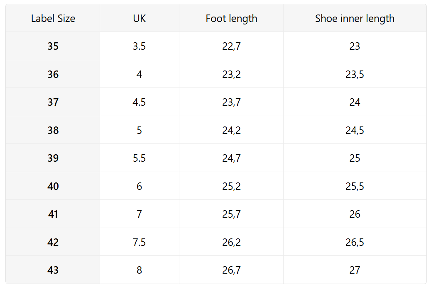Select foot length 24,2 cell

click(x=231, y=130)
